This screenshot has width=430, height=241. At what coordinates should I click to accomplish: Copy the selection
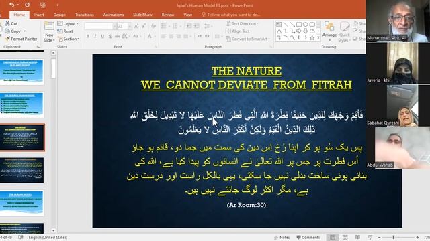point(13,31)
